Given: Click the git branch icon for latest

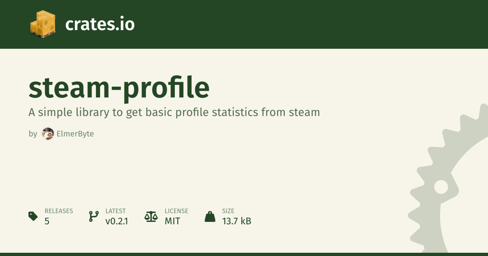Looking at the screenshot, I should (94, 216).
